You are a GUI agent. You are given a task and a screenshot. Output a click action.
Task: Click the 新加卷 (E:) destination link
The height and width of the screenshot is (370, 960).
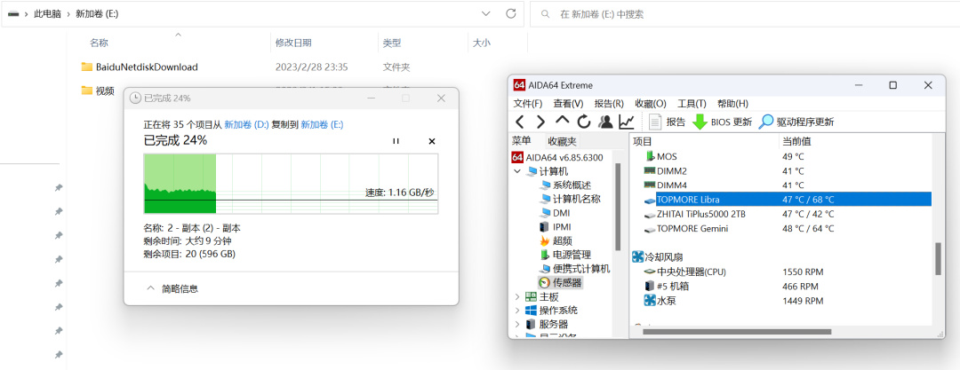pos(322,124)
